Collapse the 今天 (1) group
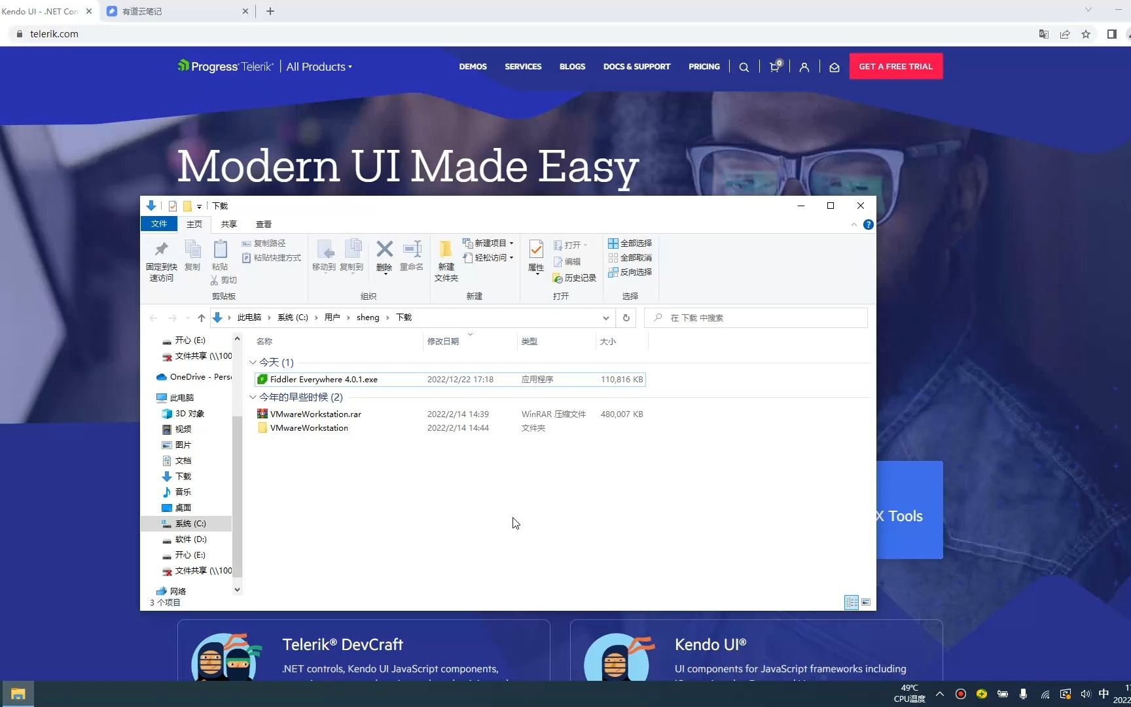1131x707 pixels. pos(253,362)
